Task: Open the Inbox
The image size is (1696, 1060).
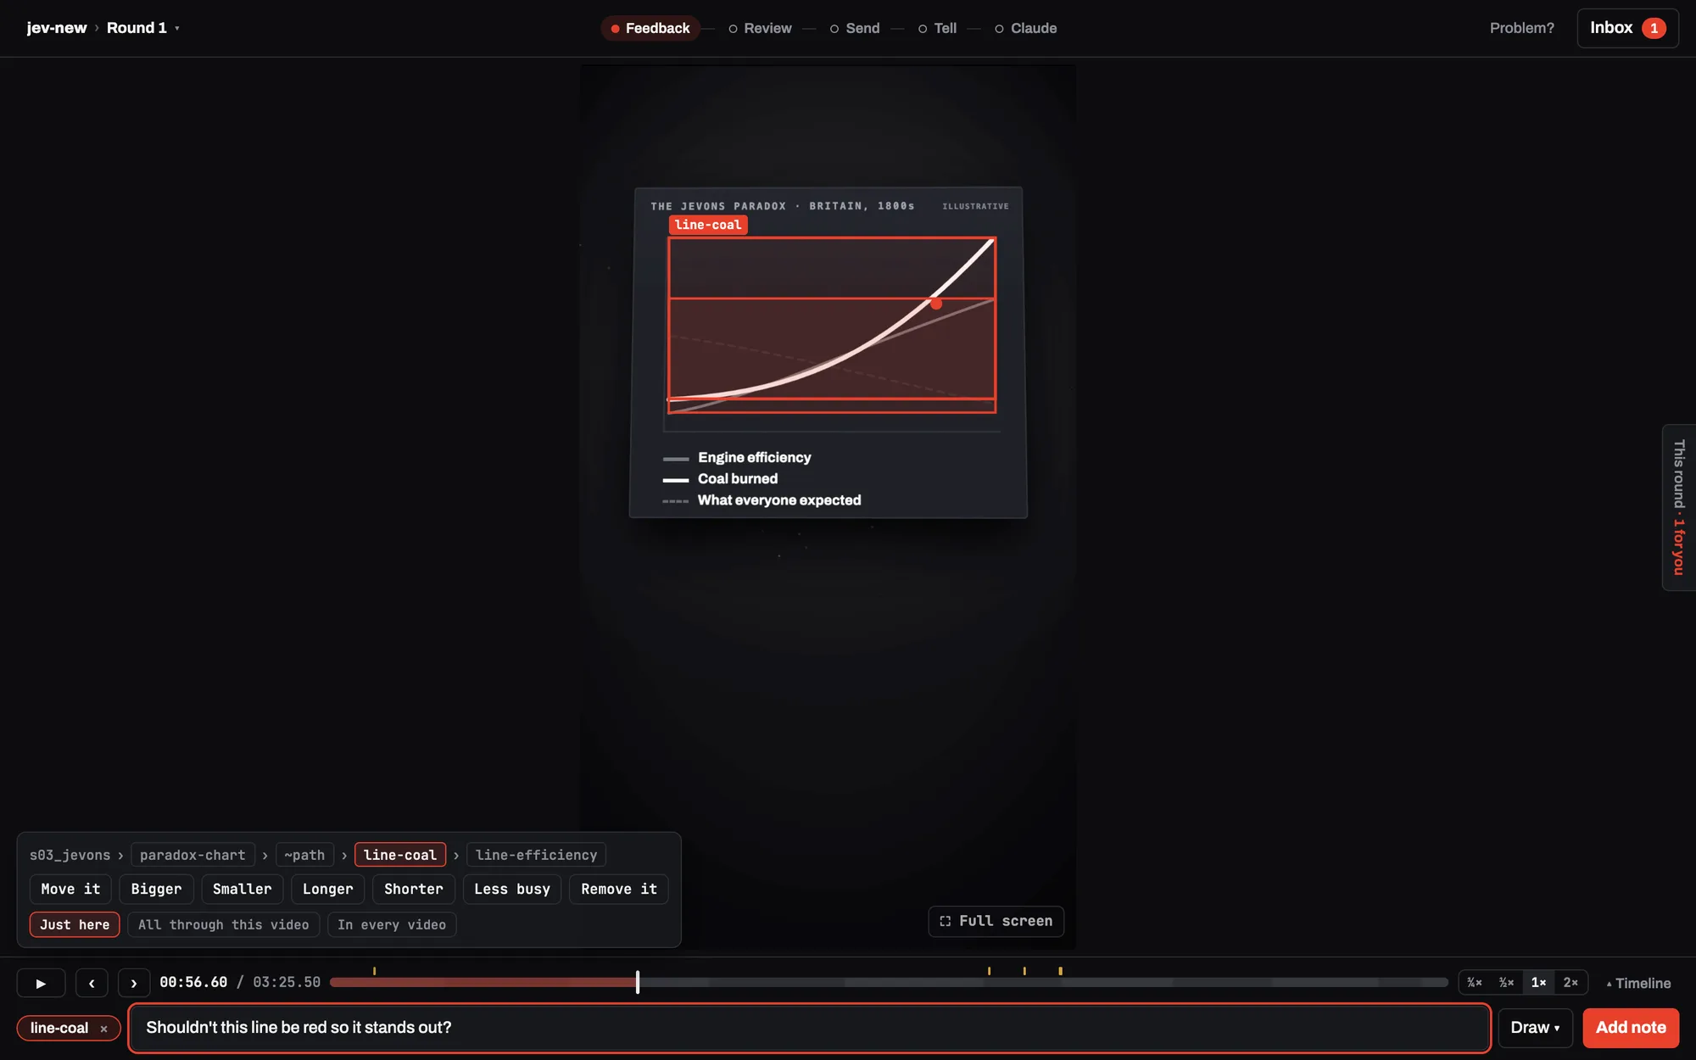Action: coord(1627,28)
